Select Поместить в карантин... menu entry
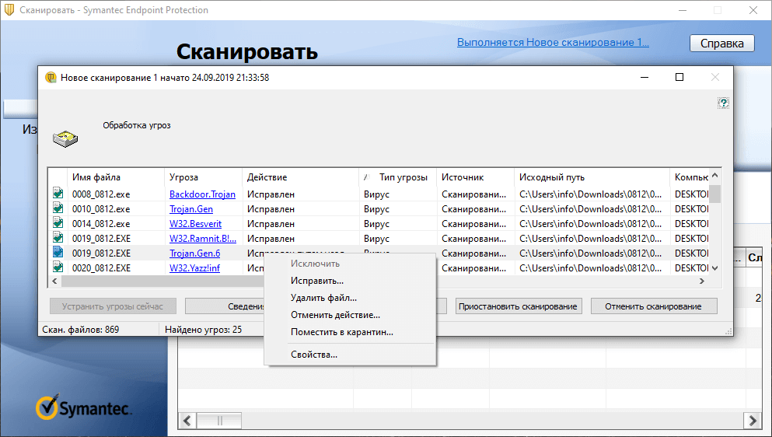The image size is (772, 437). [342, 332]
